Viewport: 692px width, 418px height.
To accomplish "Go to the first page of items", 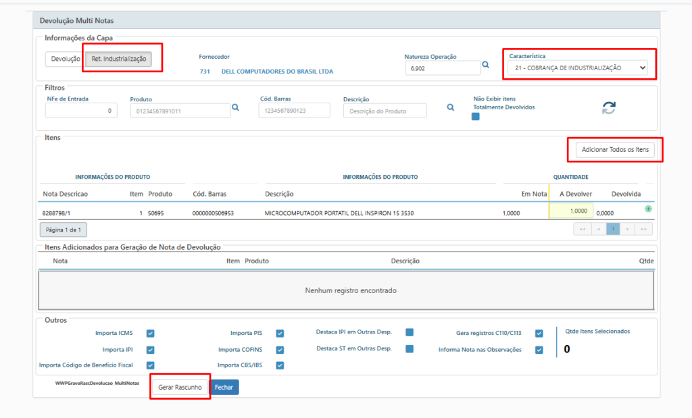I will pyautogui.click(x=581, y=230).
